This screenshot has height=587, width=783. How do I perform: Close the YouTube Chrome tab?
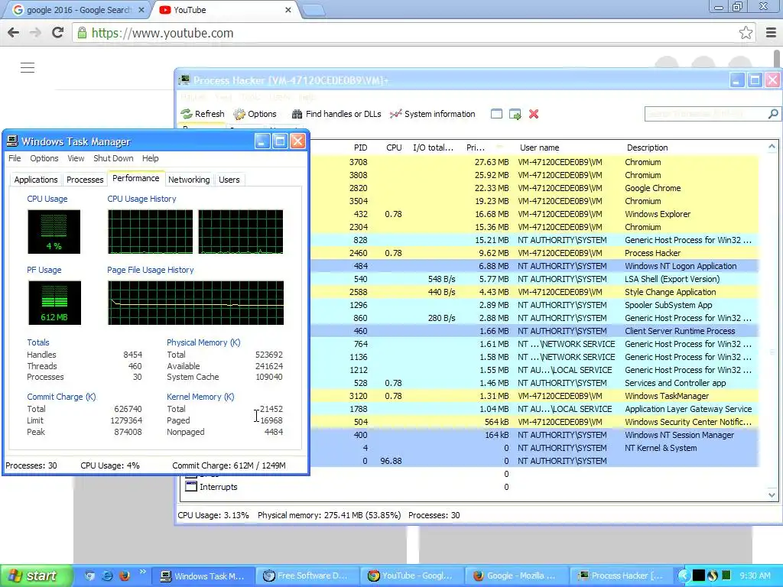[x=288, y=9]
